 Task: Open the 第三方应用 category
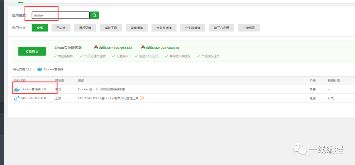tap(222, 28)
